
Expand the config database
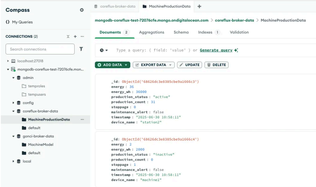[x=13, y=103]
